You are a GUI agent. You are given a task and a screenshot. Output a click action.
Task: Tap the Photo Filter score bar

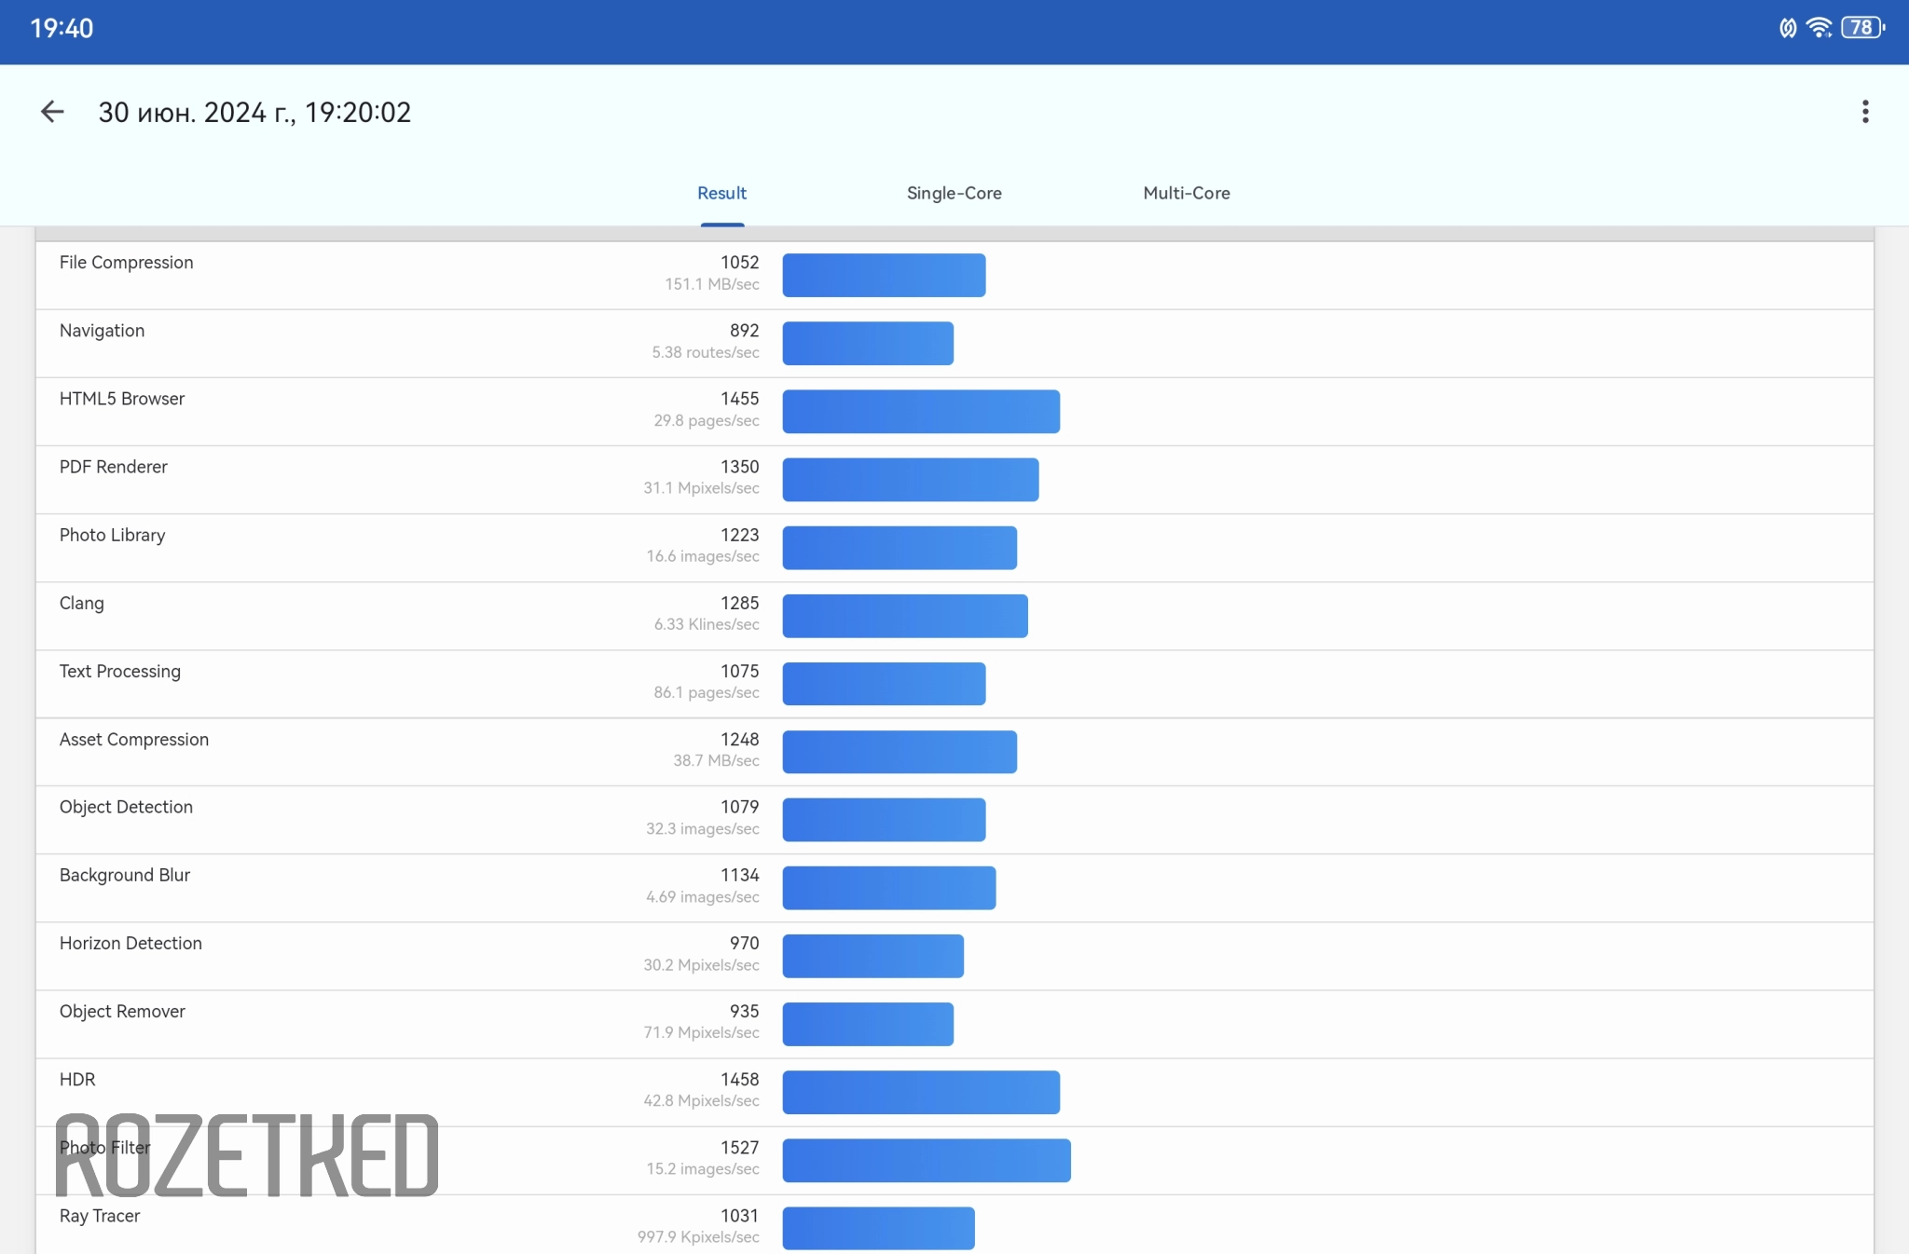coord(927,1161)
